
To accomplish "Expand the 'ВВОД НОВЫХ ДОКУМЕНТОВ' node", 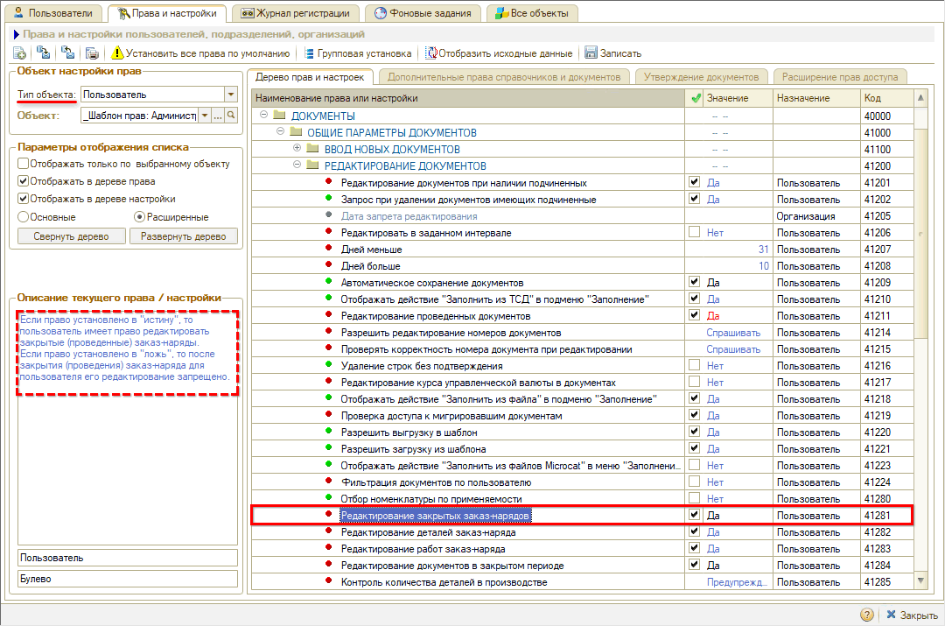I will coord(297,149).
